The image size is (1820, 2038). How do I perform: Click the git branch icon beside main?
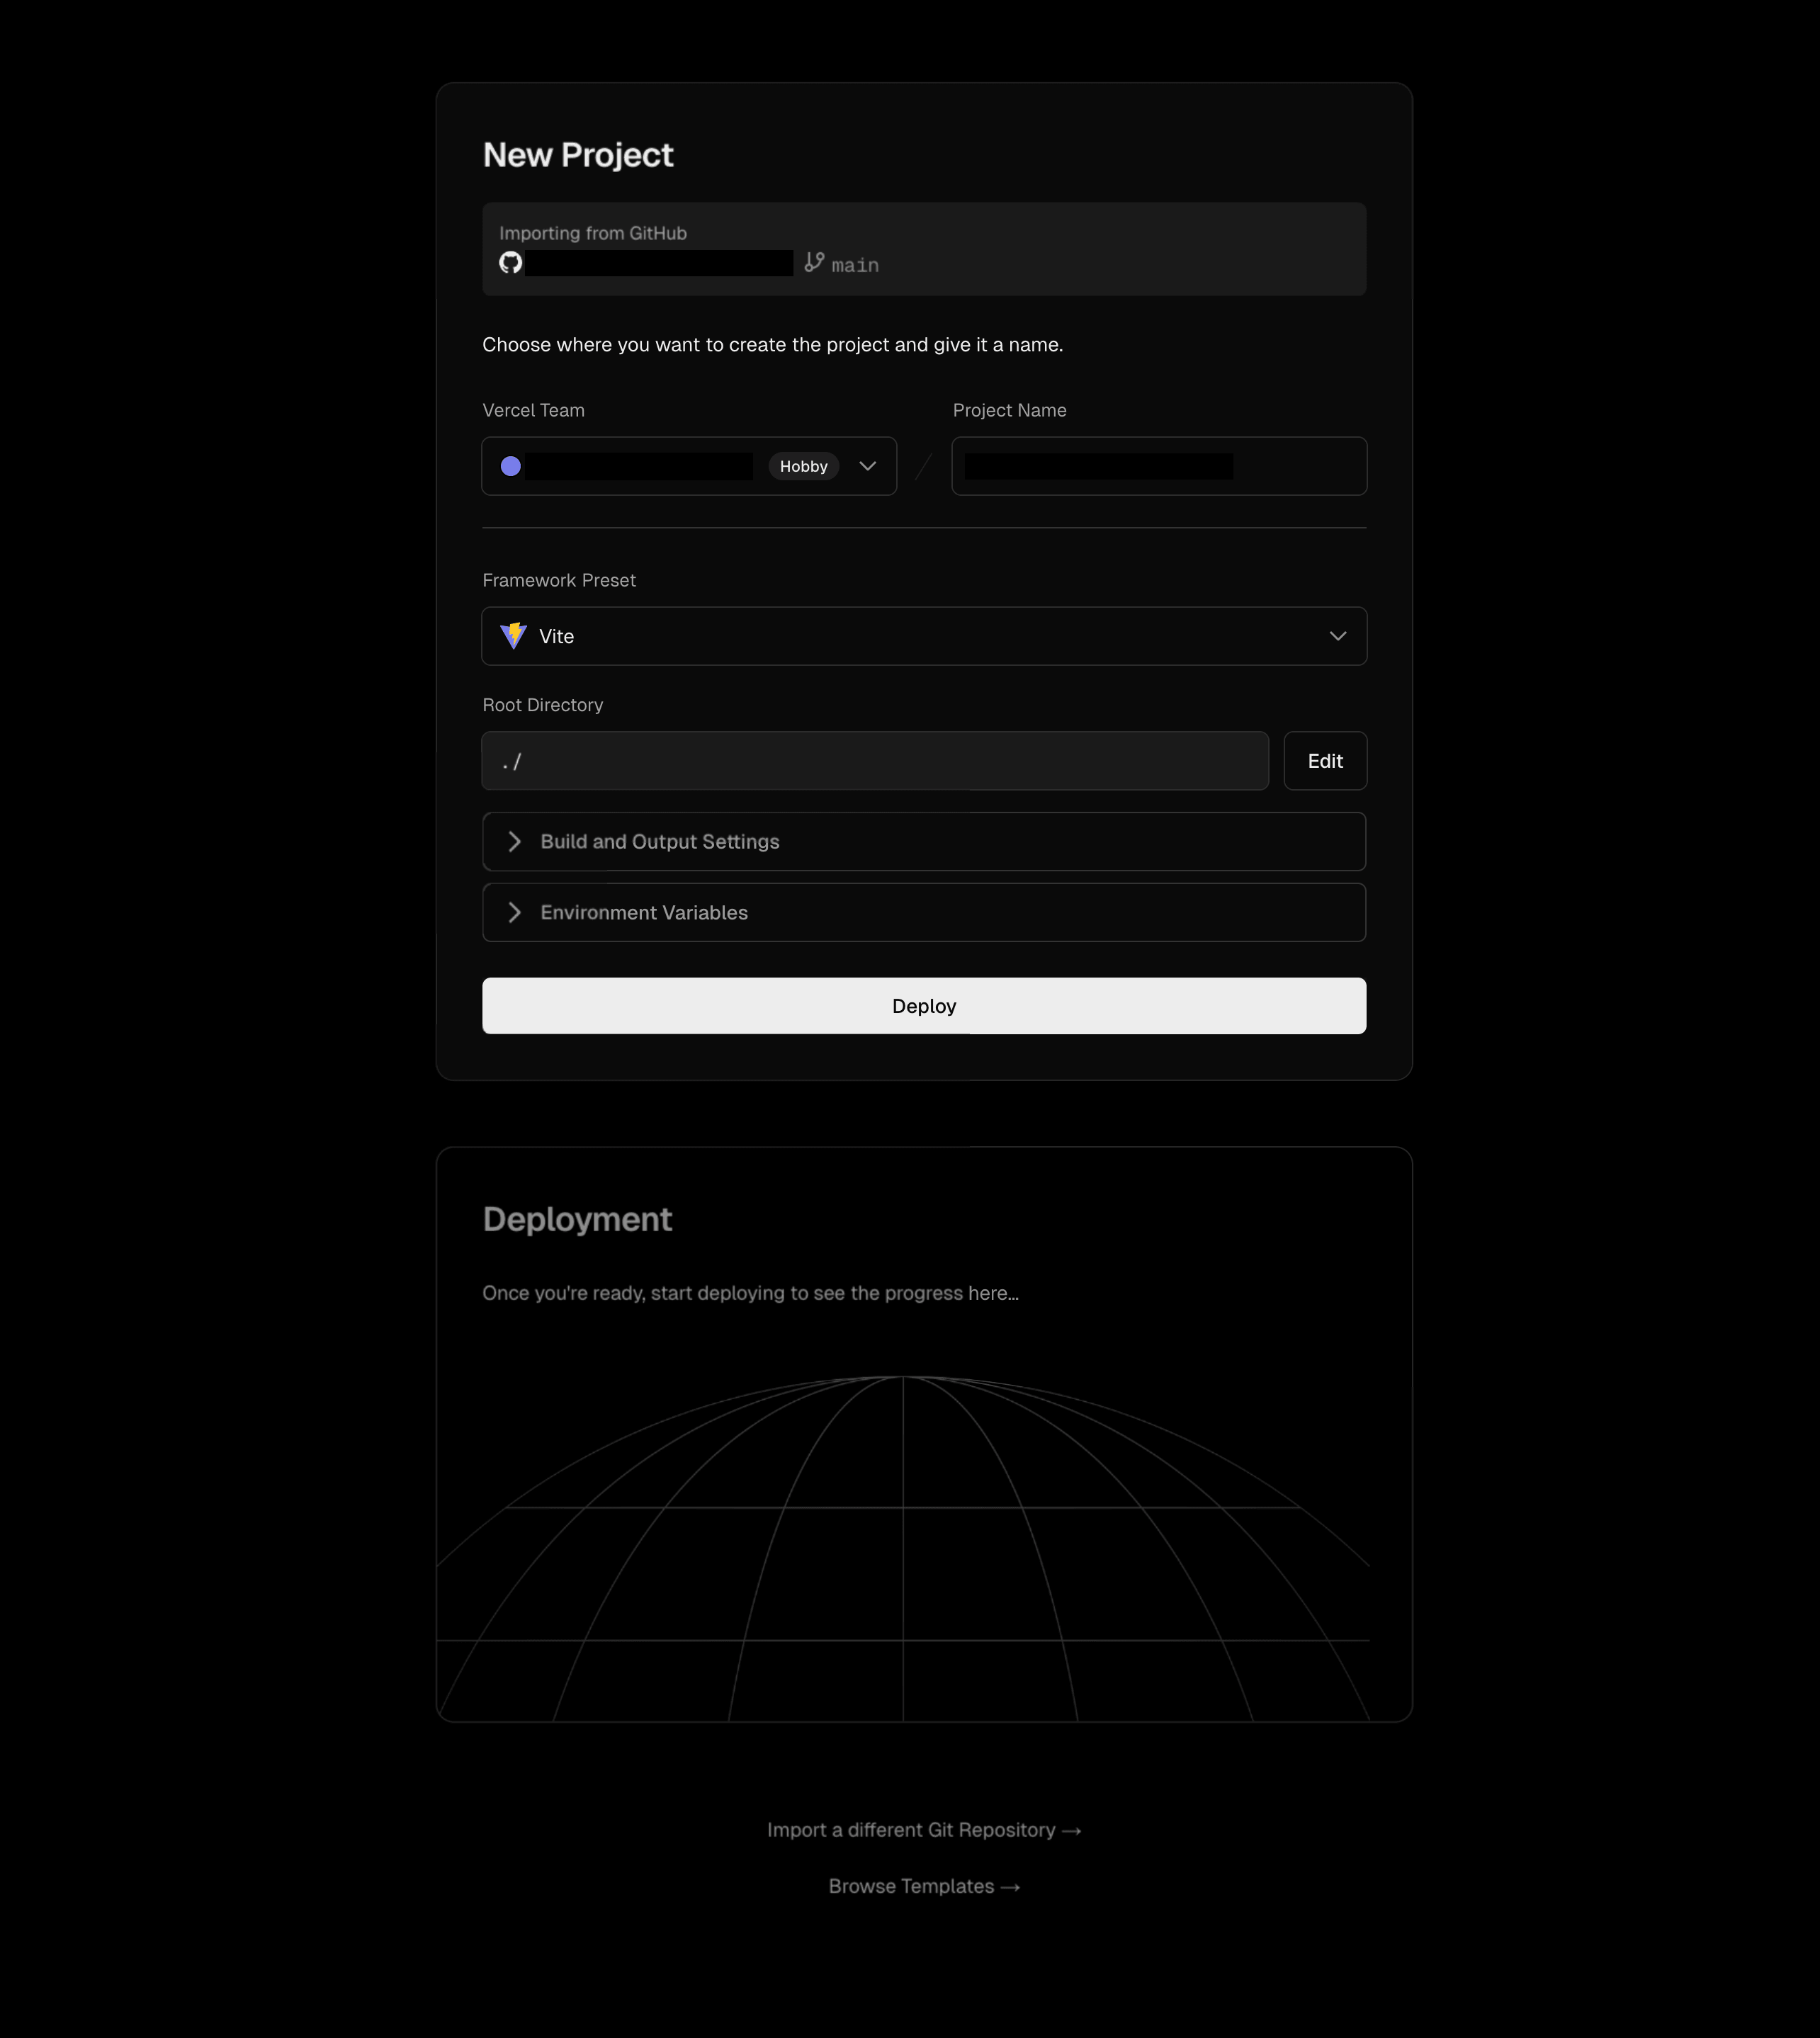814,262
